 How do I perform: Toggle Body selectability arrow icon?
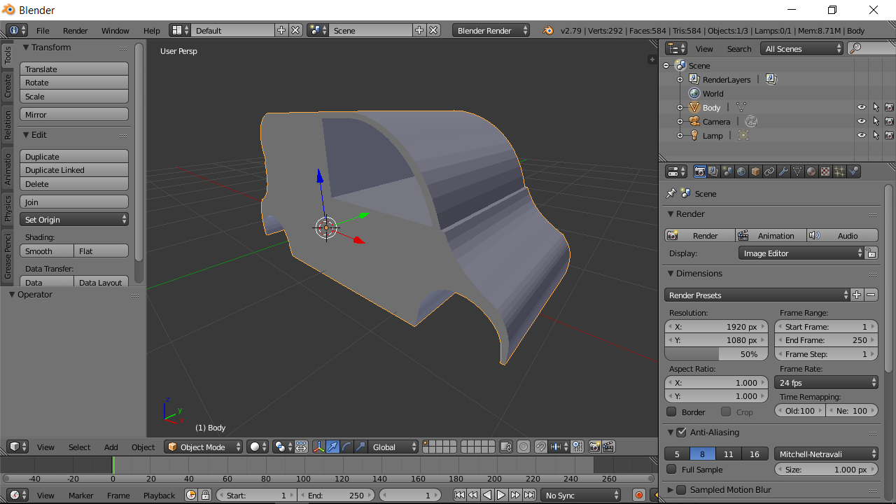coord(876,107)
